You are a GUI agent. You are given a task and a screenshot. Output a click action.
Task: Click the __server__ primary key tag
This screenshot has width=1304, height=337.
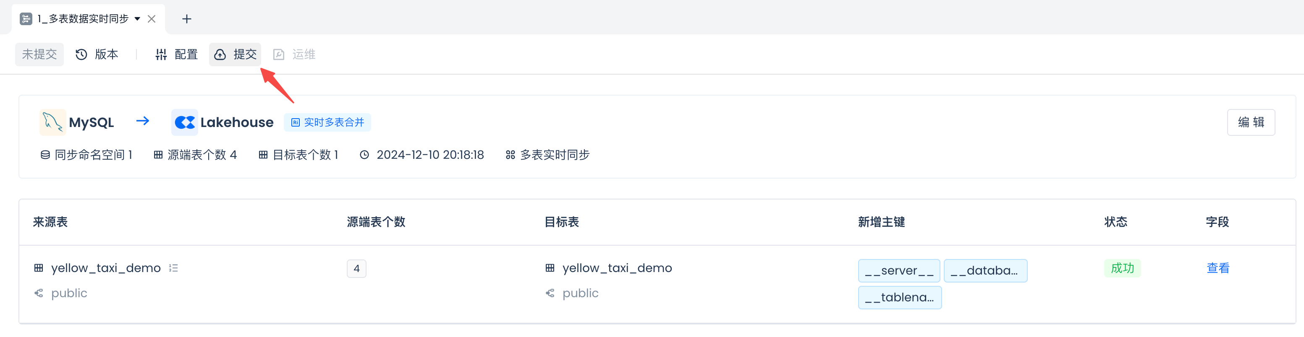(x=898, y=271)
